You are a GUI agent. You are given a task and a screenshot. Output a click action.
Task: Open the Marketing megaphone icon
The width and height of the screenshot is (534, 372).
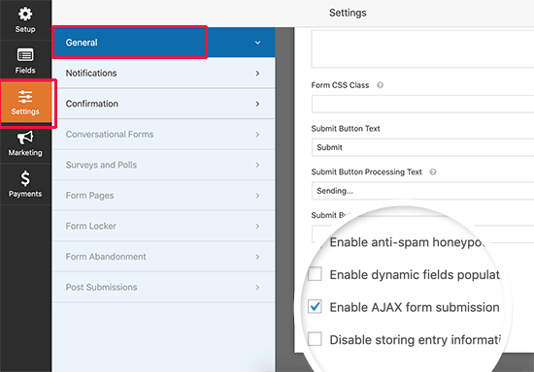click(x=25, y=138)
